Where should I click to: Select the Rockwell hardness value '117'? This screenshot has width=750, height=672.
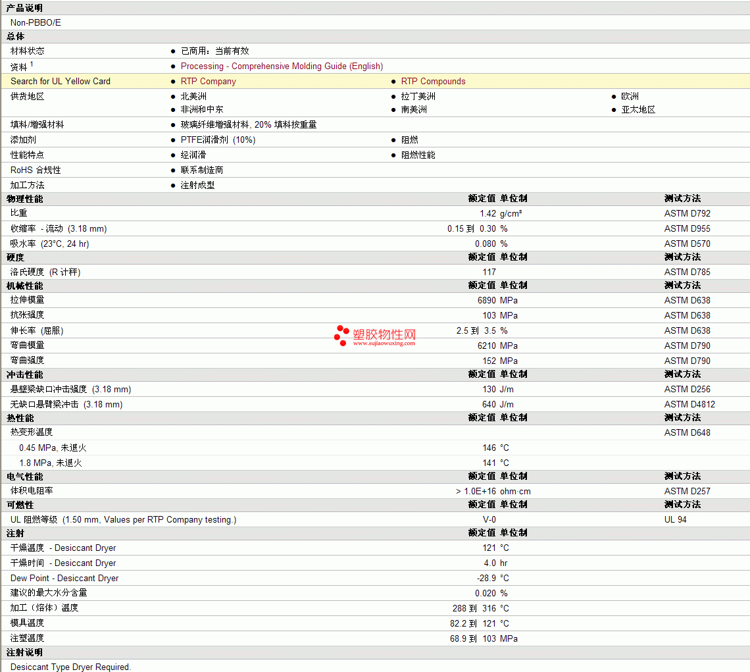489,272
